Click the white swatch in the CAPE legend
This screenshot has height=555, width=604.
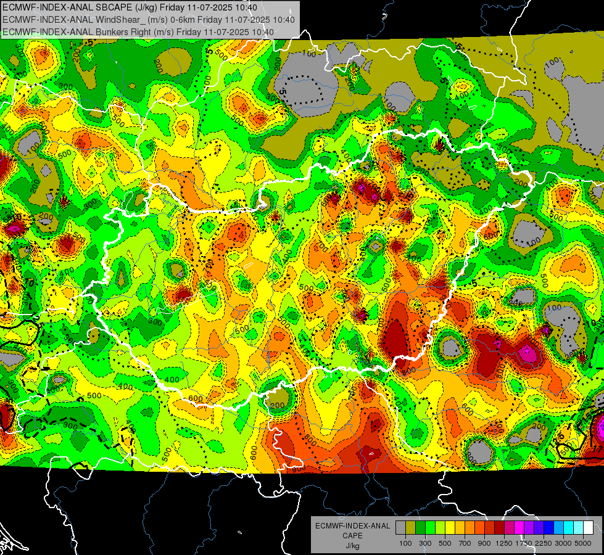pos(588,527)
